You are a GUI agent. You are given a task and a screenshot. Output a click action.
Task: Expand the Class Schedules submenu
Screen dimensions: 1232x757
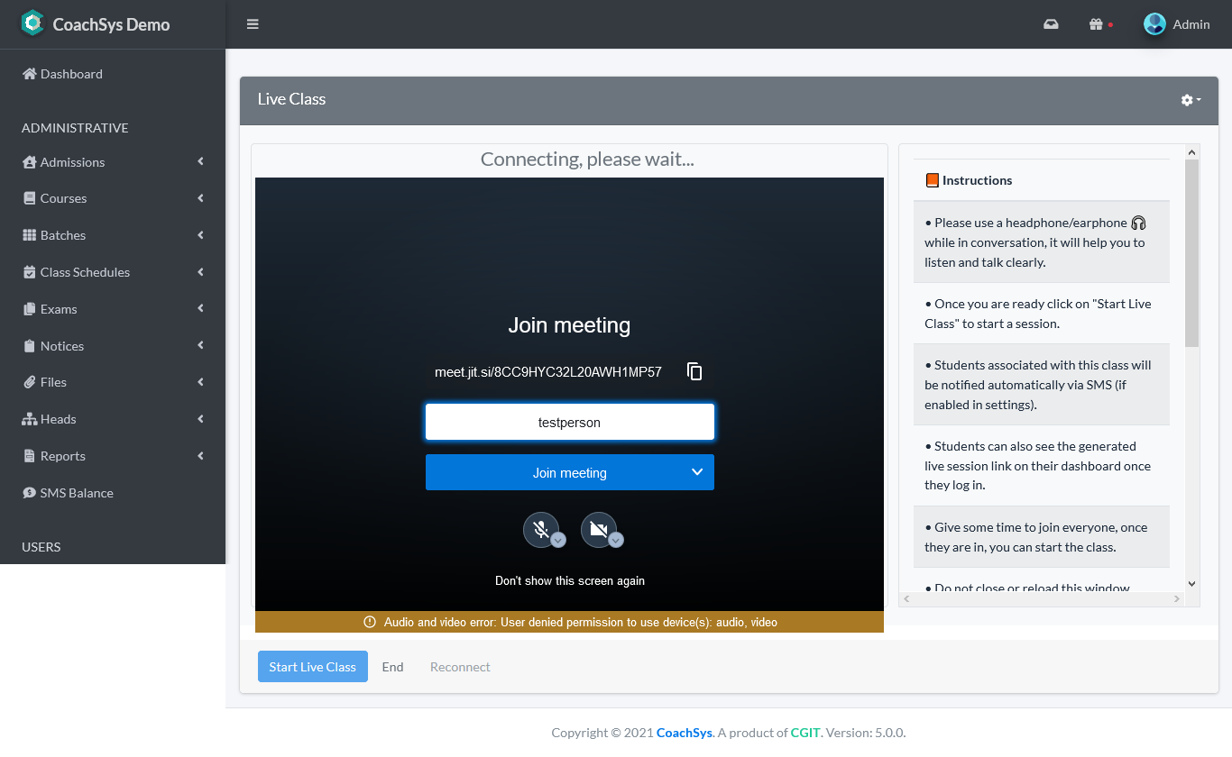85,272
